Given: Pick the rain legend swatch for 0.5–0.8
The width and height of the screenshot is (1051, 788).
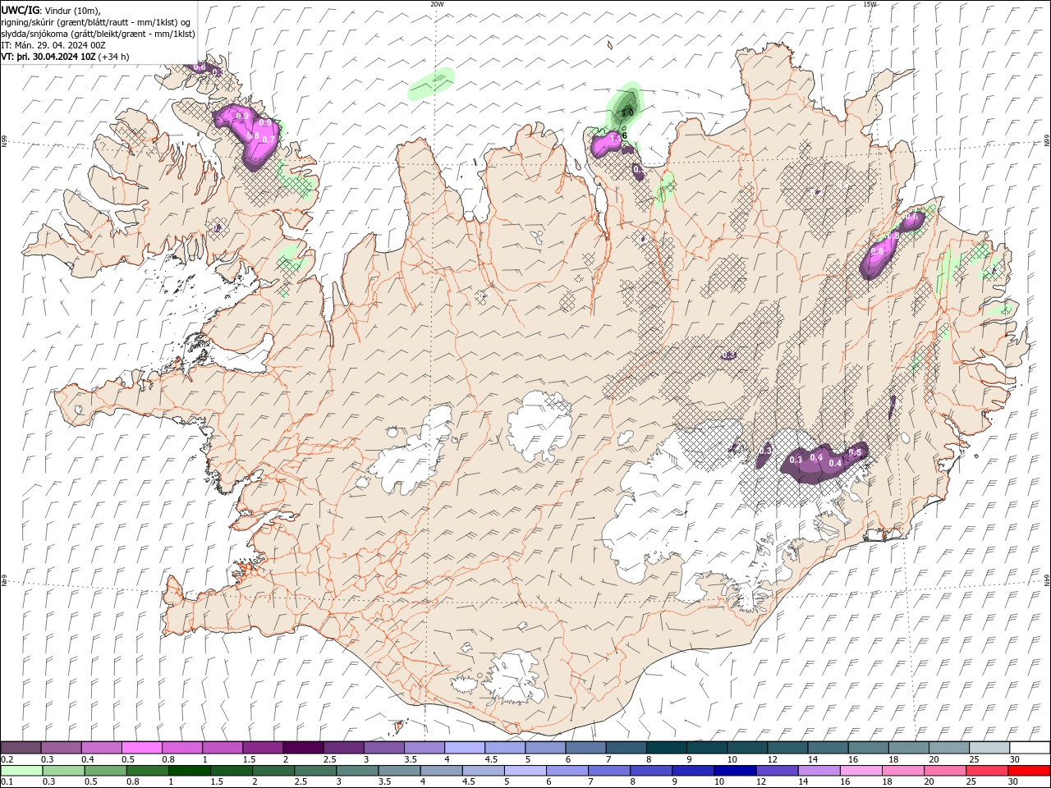Looking at the screenshot, I should [105, 771].
